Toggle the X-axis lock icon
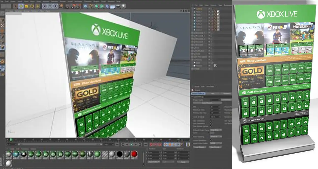The height and width of the screenshot is (169, 318). (x=45, y=6)
